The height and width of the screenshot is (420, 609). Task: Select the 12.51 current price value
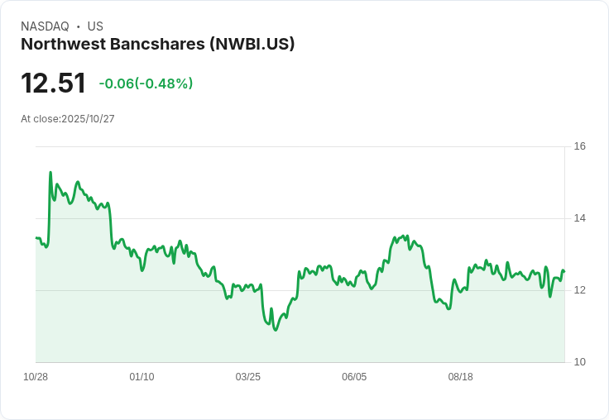click(x=53, y=83)
